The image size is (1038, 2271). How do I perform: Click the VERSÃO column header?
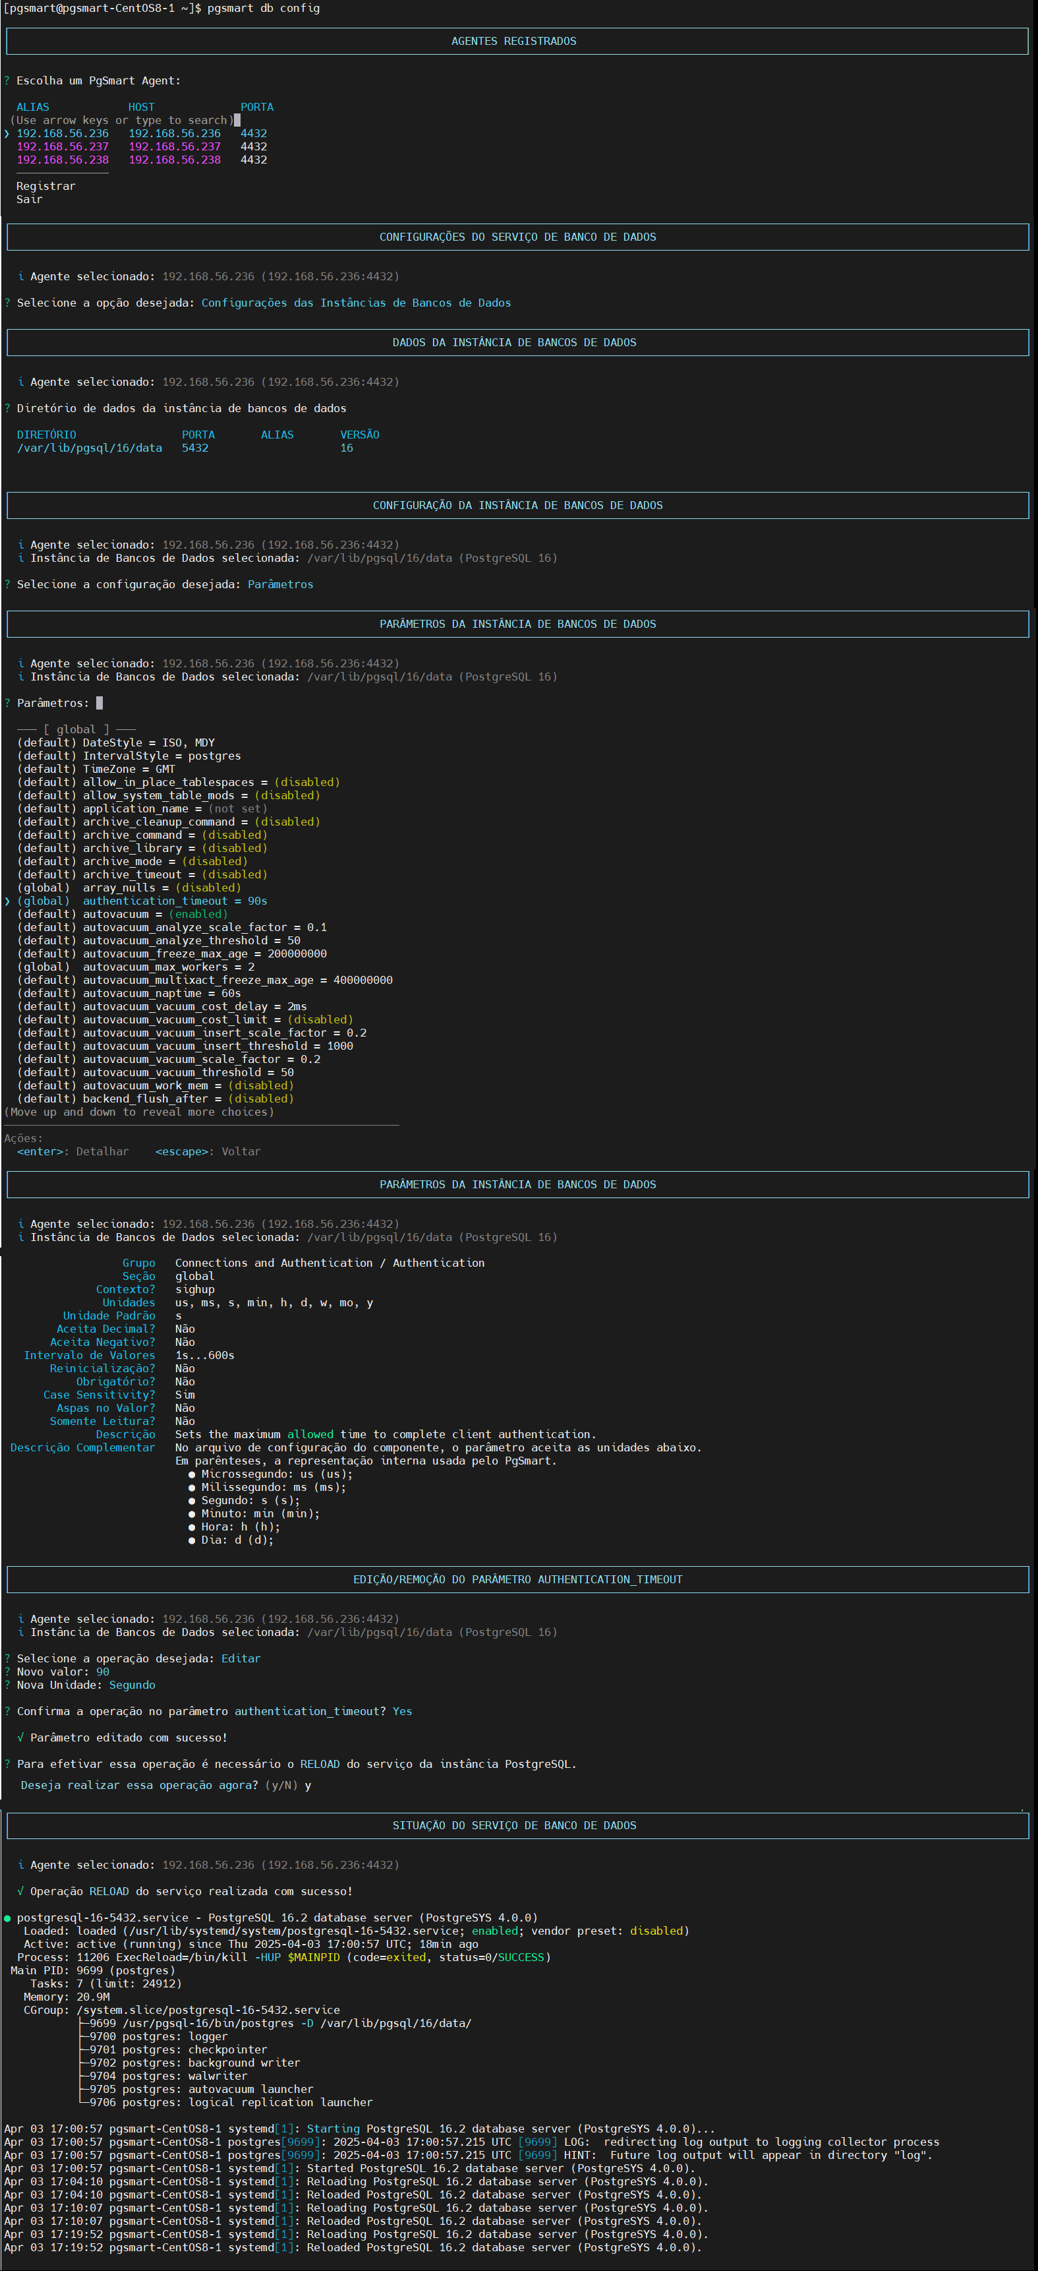[360, 435]
